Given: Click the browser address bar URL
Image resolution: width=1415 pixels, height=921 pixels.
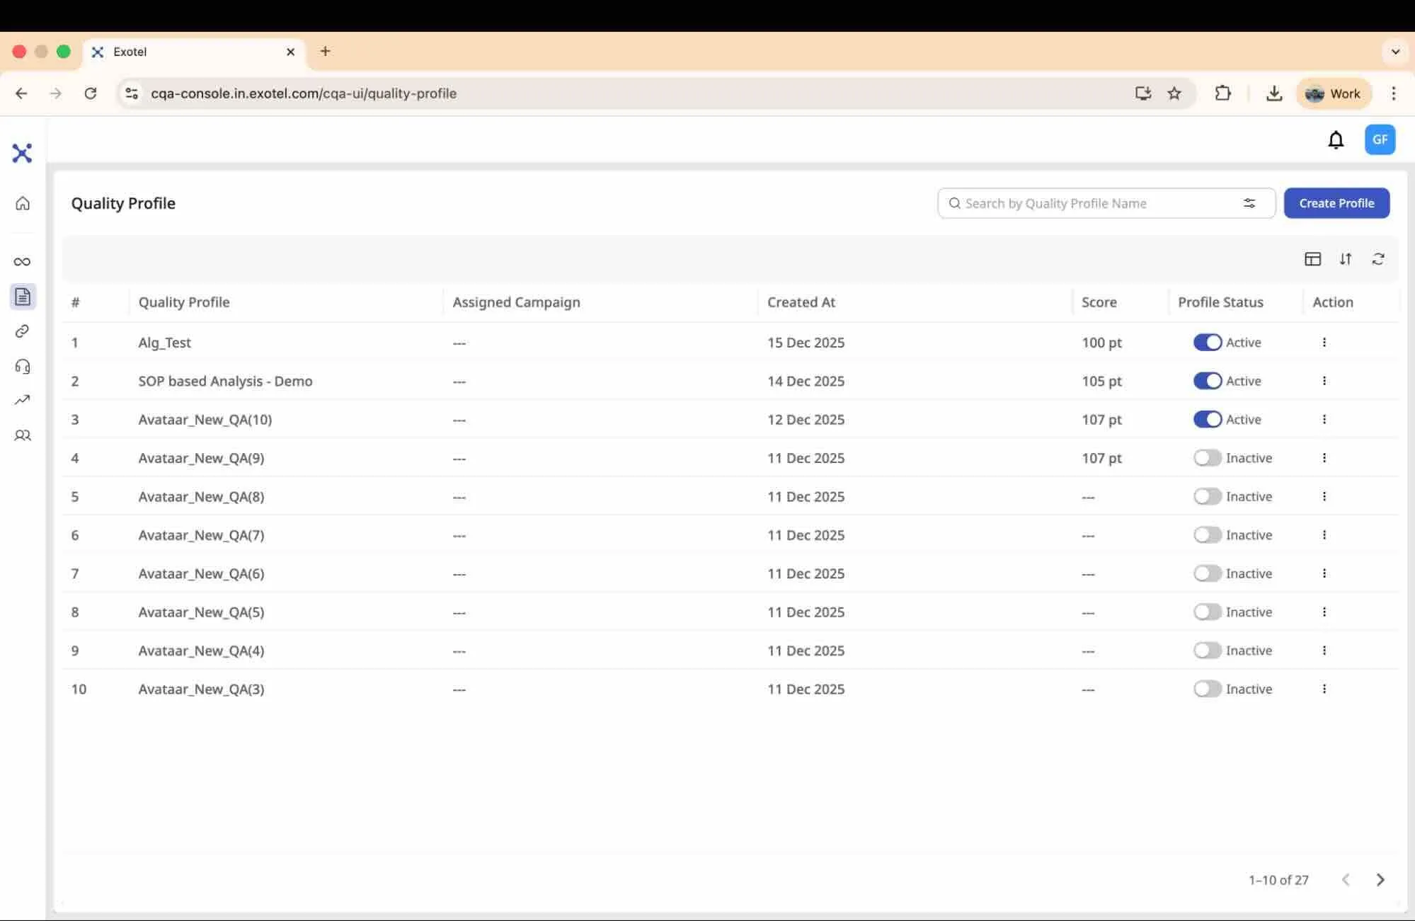Looking at the screenshot, I should click(x=304, y=93).
